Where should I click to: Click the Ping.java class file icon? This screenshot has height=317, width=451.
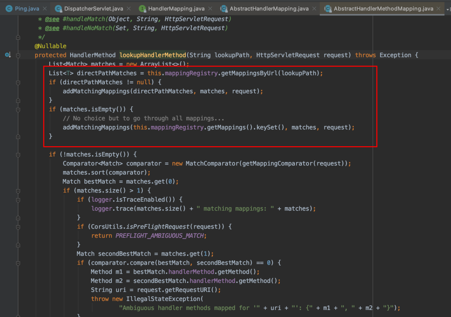click(x=9, y=8)
